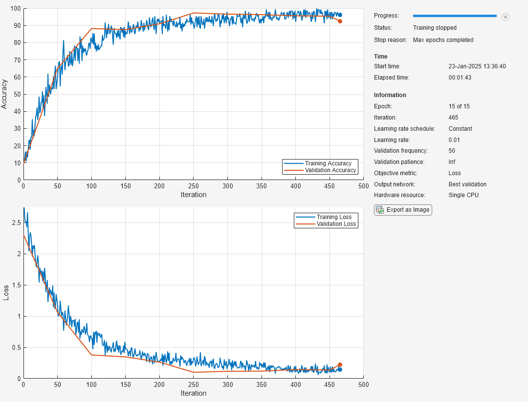Select Validation Loss legend entry
528x402 pixels.
click(336, 224)
